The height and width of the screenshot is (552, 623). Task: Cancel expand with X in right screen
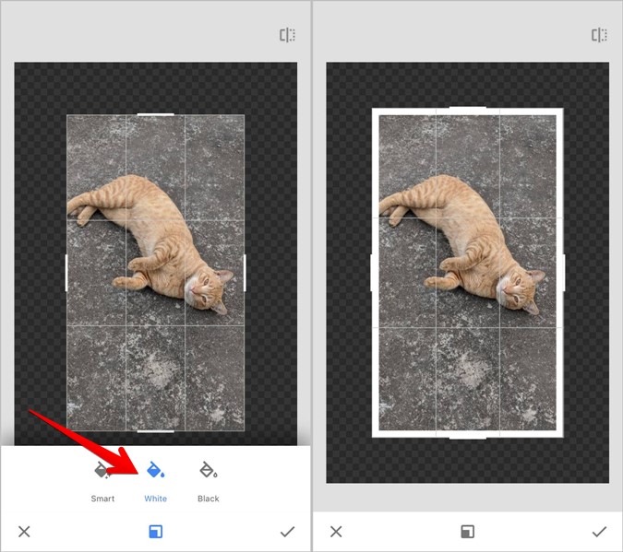(336, 532)
